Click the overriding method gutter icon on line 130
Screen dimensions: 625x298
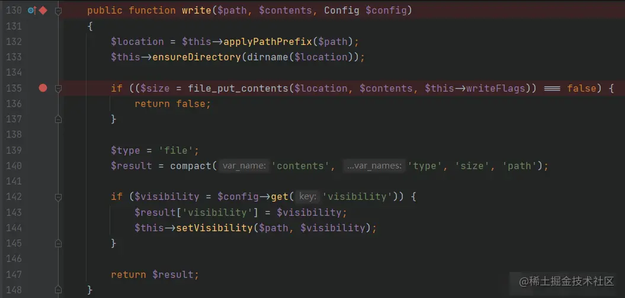[x=32, y=11]
